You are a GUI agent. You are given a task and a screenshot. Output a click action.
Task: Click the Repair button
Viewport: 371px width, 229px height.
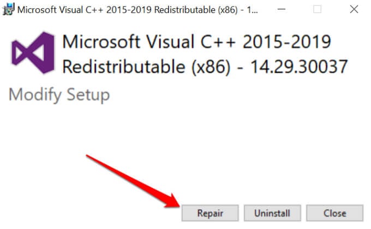pos(210,213)
